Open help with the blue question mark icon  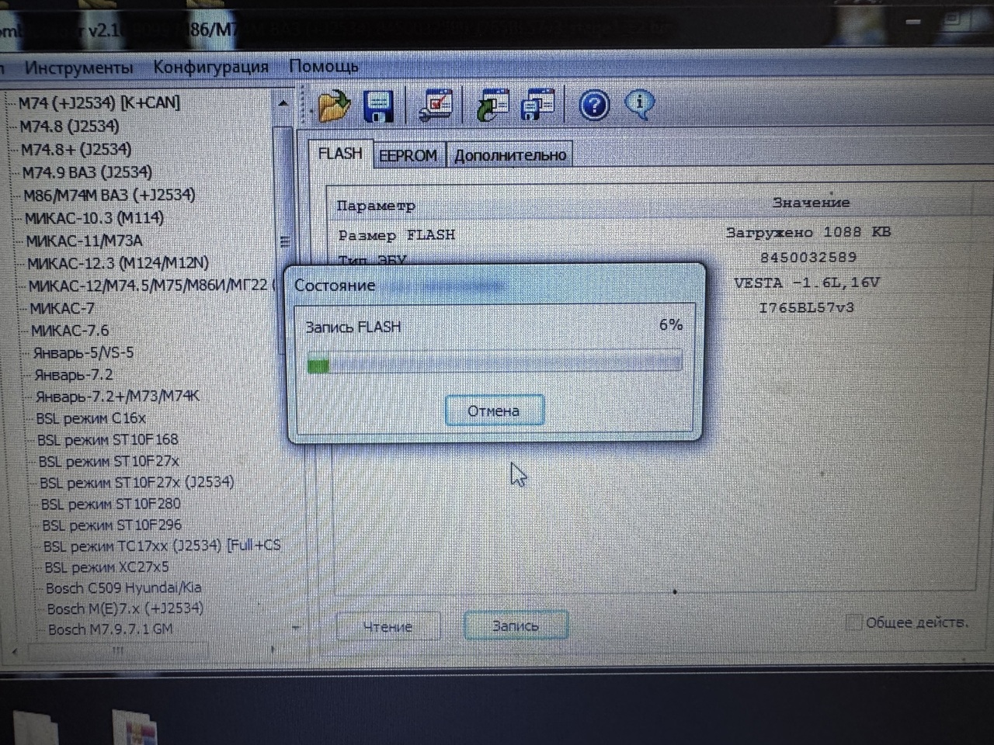pos(594,105)
